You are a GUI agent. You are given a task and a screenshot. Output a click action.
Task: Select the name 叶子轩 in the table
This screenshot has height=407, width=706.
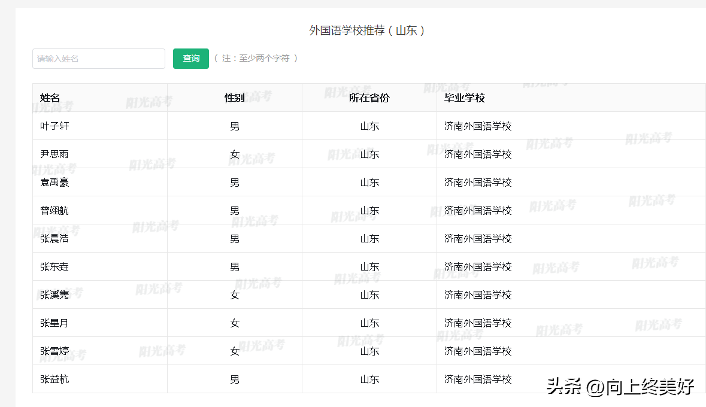coord(55,126)
